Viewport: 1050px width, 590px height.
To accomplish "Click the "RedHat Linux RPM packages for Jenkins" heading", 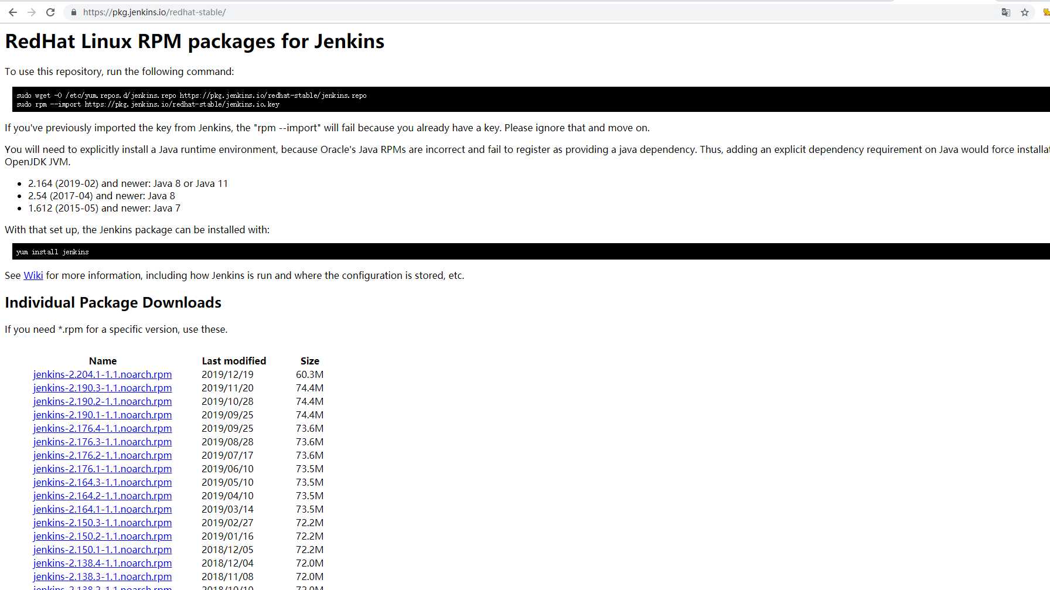I will click(195, 42).
